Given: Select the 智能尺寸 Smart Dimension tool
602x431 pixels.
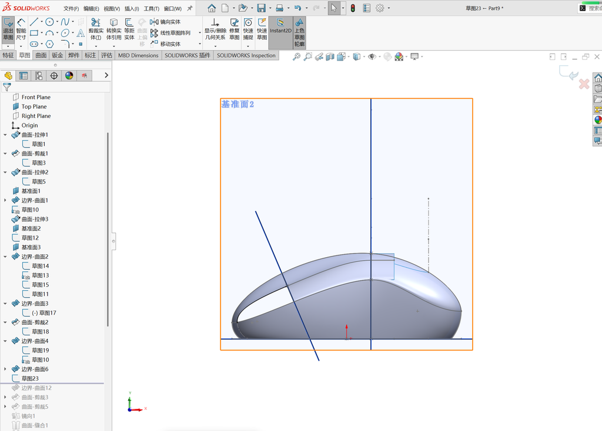Looking at the screenshot, I should 21,29.
